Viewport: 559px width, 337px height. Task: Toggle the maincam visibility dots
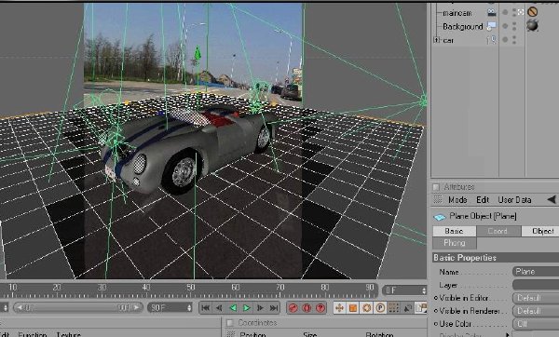(514, 12)
